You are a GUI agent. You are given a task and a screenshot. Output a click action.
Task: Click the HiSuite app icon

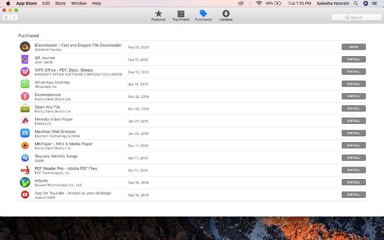25,182
